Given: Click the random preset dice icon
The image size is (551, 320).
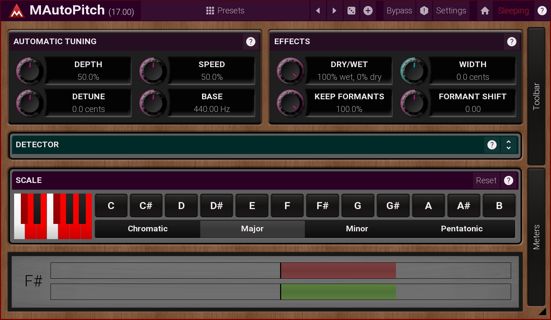Looking at the screenshot, I should (351, 11).
